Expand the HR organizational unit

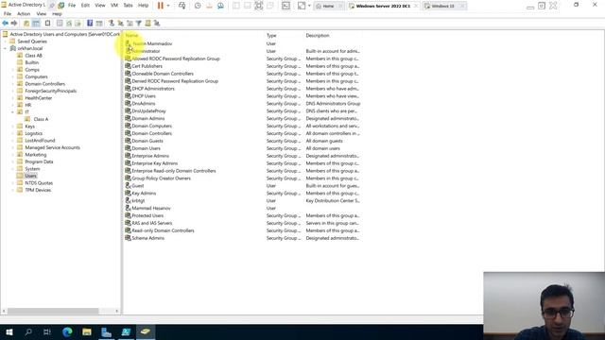pyautogui.click(x=12, y=105)
